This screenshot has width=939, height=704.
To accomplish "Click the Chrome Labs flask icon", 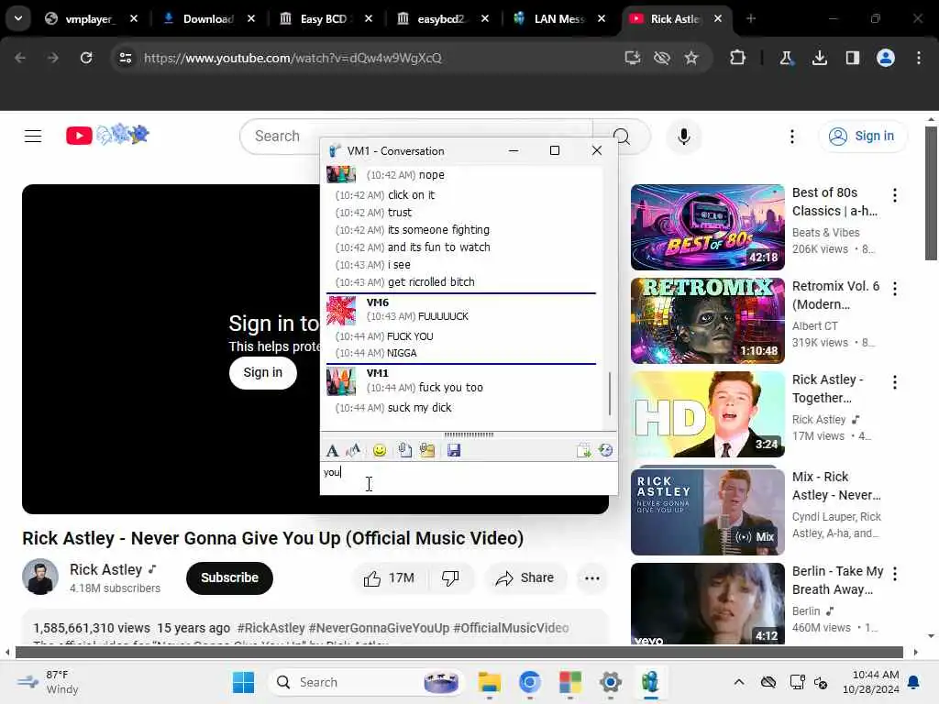I will [786, 58].
